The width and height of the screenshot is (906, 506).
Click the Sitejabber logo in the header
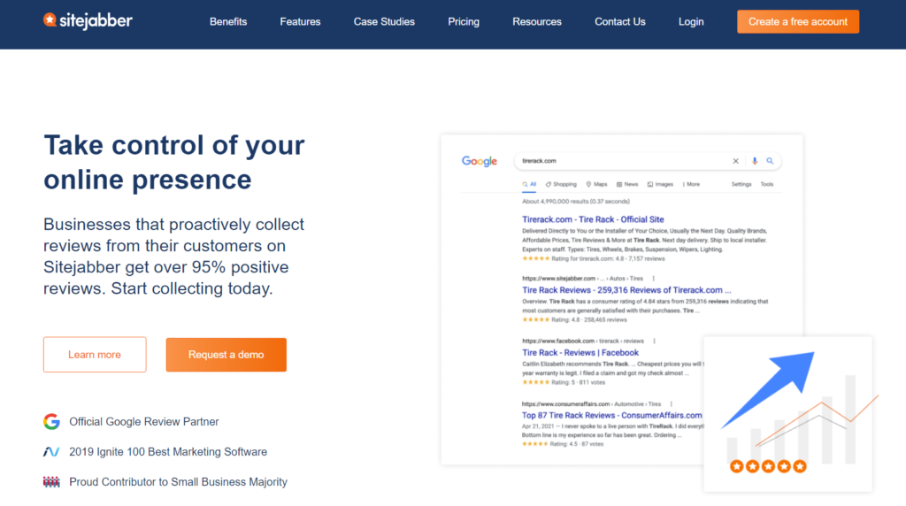pyautogui.click(x=88, y=20)
